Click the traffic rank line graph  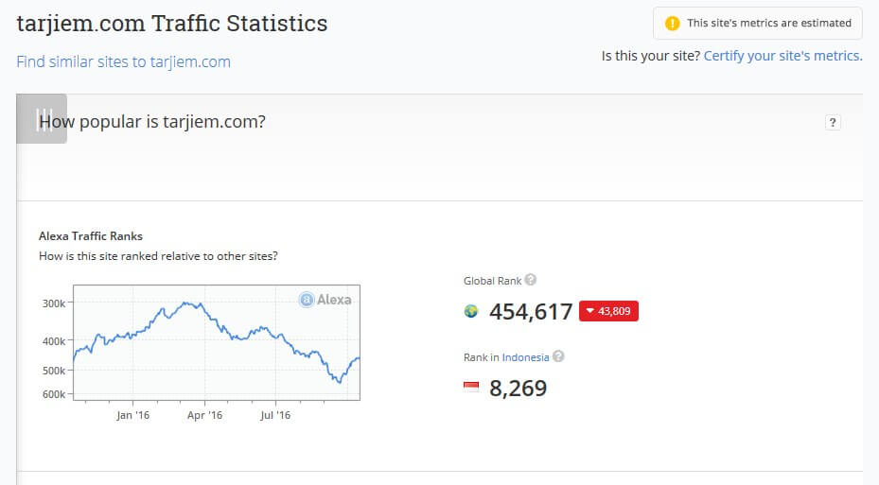216,342
